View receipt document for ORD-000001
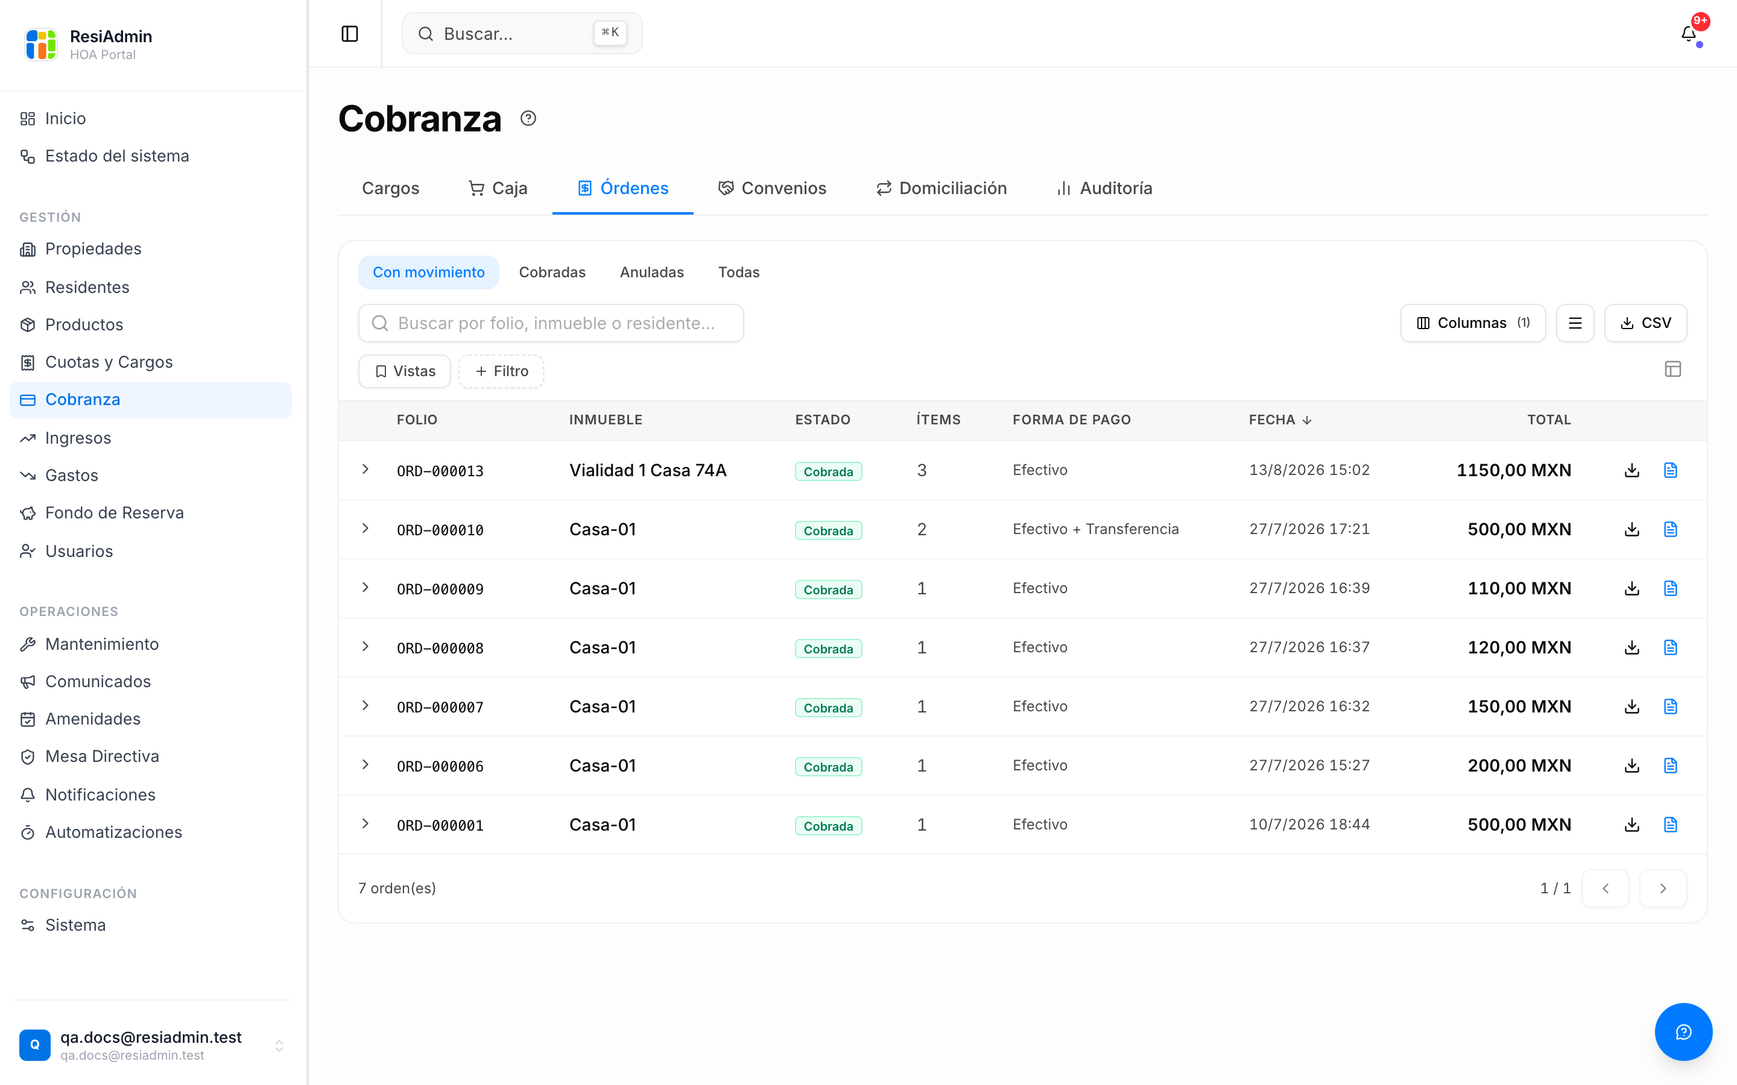This screenshot has height=1085, width=1737. point(1670,825)
